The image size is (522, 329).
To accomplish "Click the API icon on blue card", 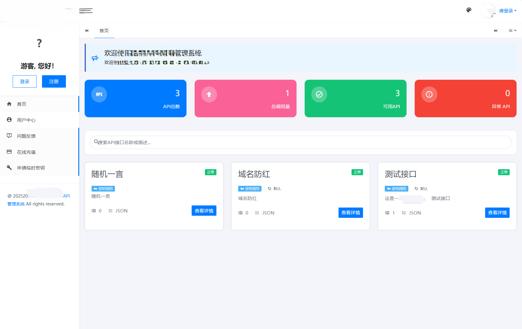I will (x=99, y=94).
